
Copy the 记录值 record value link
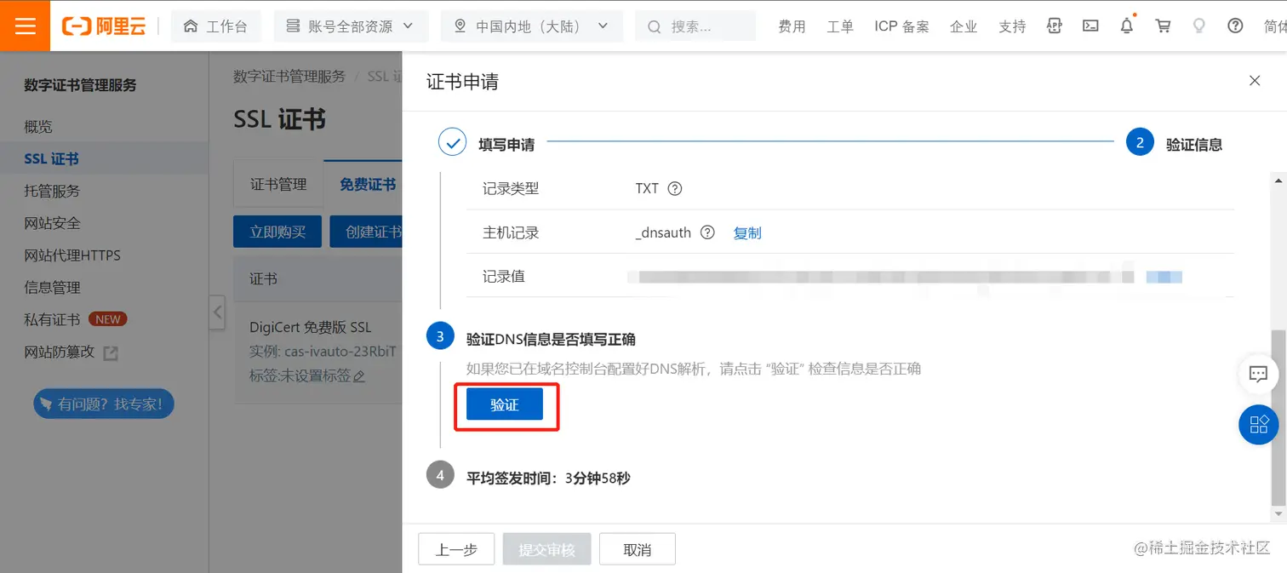tap(1164, 277)
